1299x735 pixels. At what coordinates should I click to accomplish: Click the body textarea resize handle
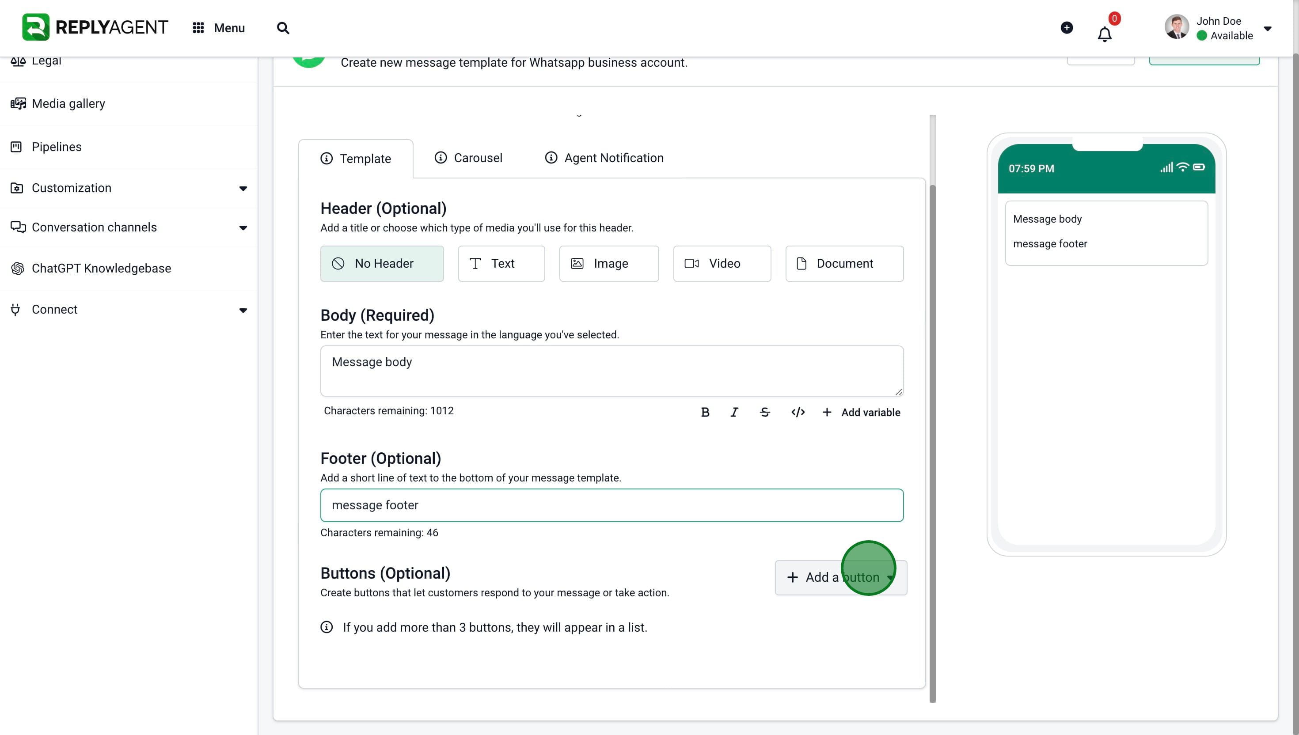pyautogui.click(x=899, y=392)
